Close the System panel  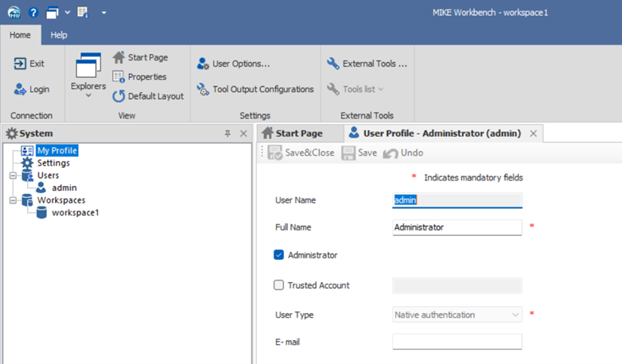(243, 134)
